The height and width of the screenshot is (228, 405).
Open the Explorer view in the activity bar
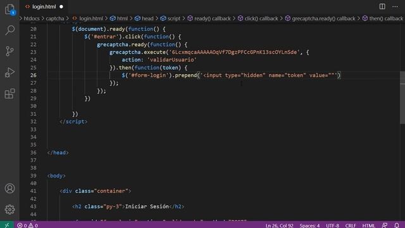[10, 9]
